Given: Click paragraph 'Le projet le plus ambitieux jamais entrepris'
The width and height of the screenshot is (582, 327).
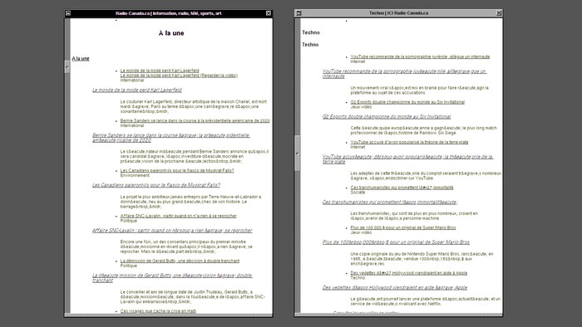Looking at the screenshot, I should pos(190,202).
